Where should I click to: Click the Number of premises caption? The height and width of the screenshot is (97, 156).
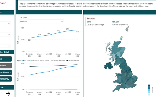120,25
